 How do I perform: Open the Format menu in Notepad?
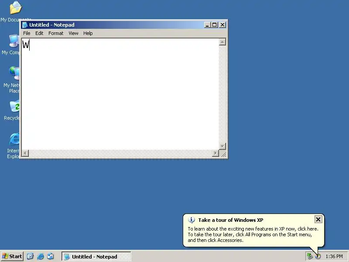click(56, 33)
